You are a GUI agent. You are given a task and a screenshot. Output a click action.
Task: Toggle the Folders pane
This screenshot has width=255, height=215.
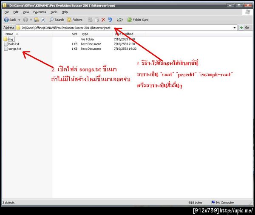pos(75,20)
